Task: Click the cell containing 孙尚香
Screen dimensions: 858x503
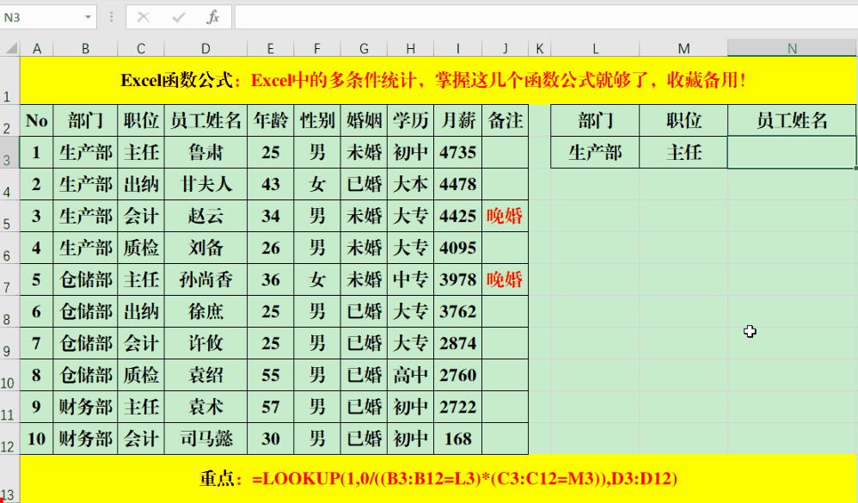Action: pyautogui.click(x=205, y=279)
